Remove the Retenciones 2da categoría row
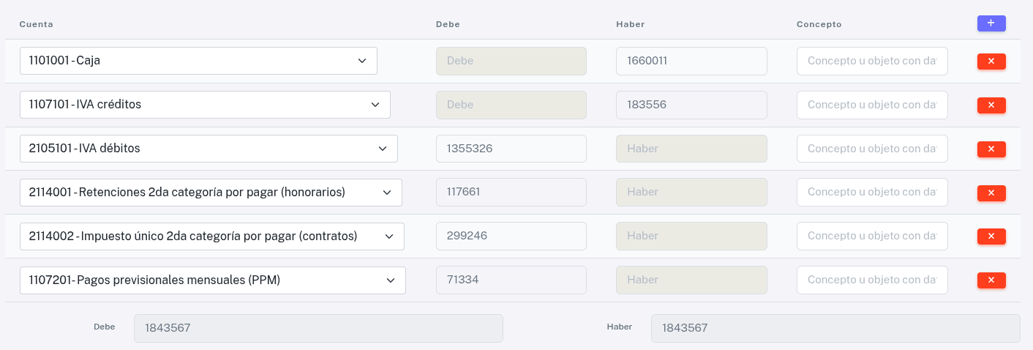The height and width of the screenshot is (350, 1033). coord(991,193)
